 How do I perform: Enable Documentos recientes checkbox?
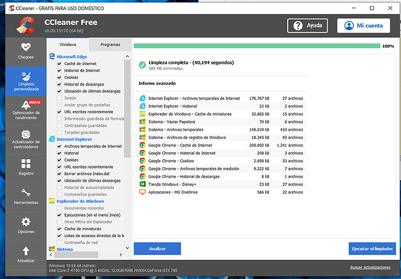point(59,208)
